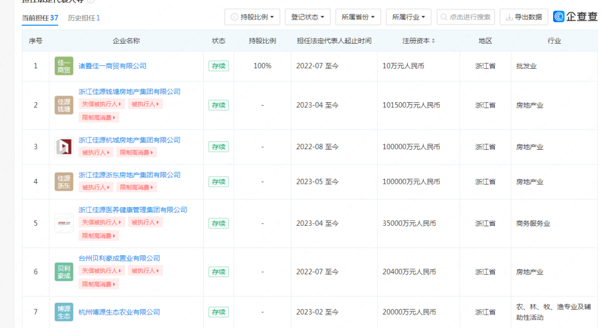Click 行业 column header

[x=554, y=41]
